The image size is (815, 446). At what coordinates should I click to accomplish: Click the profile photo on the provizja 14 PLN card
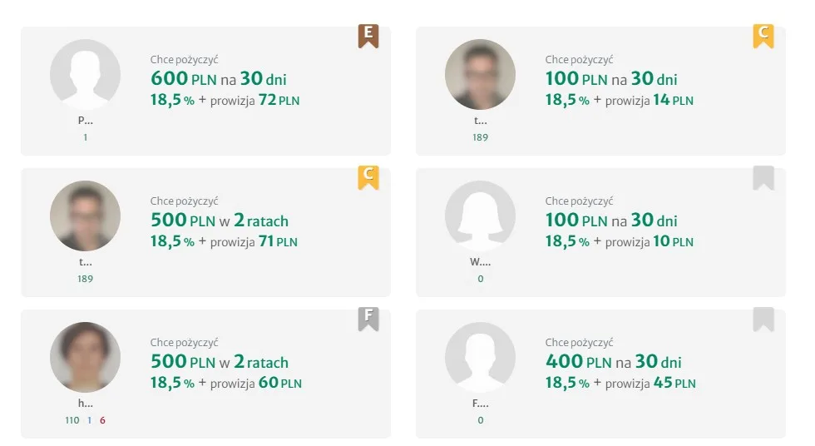tap(480, 74)
